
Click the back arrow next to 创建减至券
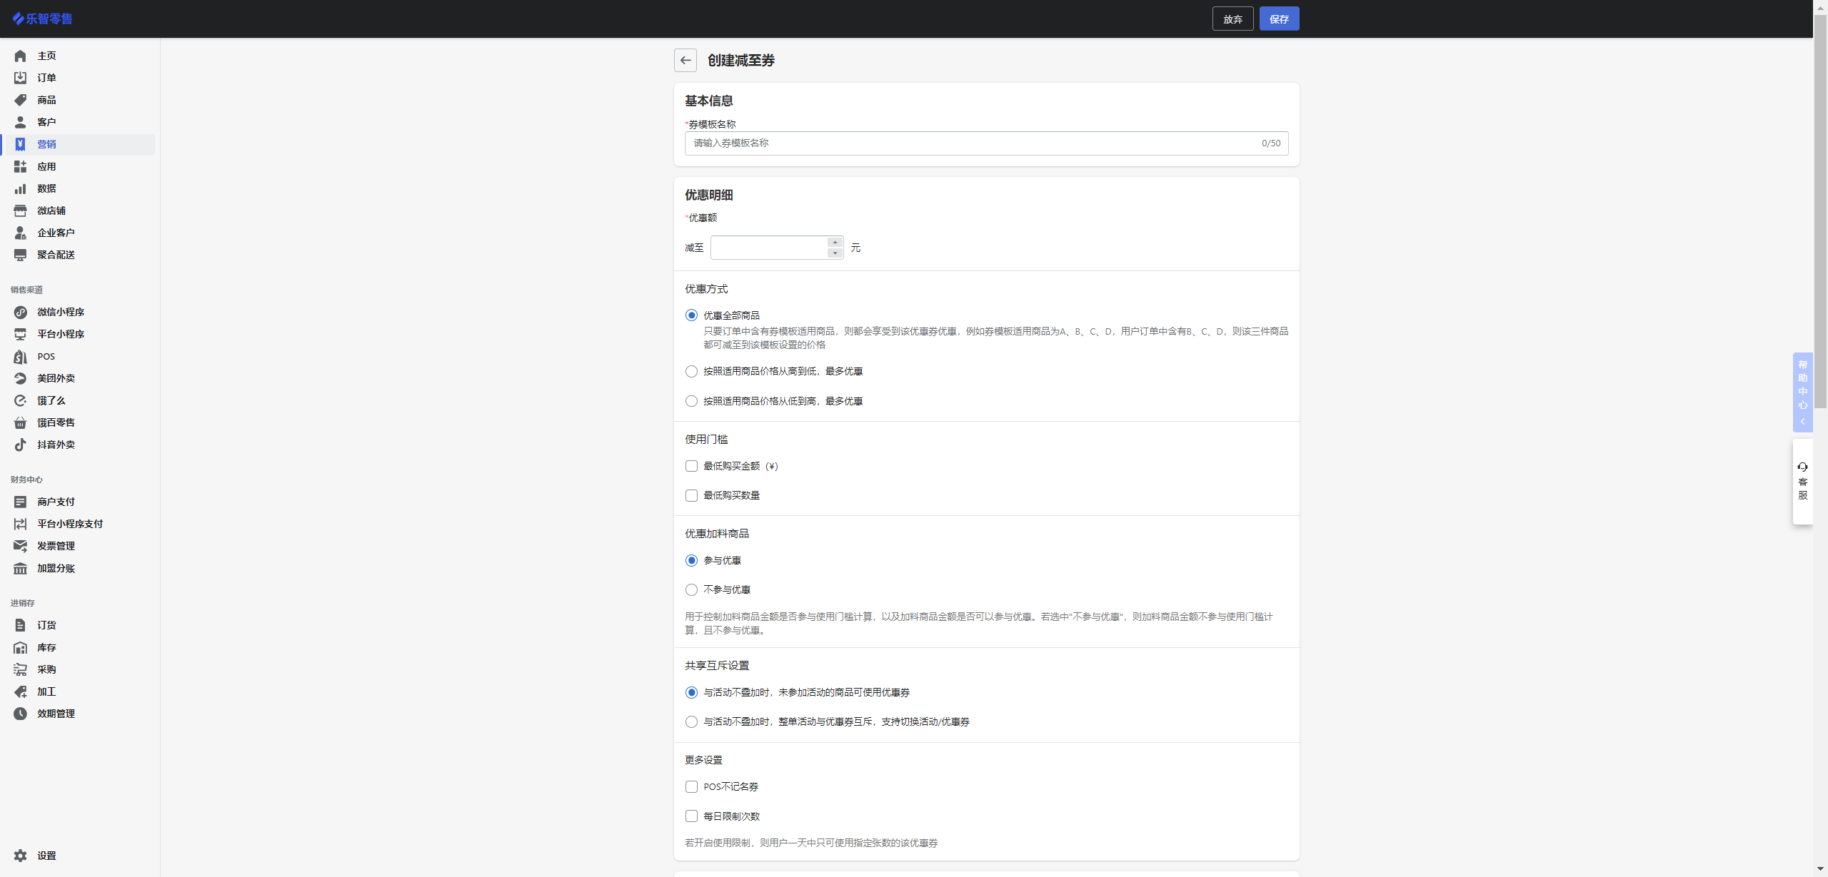point(685,61)
